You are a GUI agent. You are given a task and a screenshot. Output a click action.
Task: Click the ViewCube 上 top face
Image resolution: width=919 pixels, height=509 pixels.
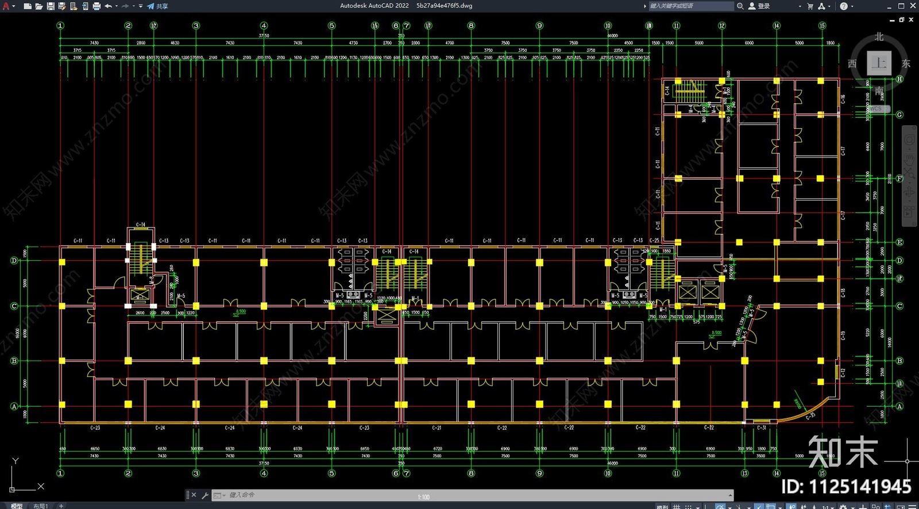point(879,63)
